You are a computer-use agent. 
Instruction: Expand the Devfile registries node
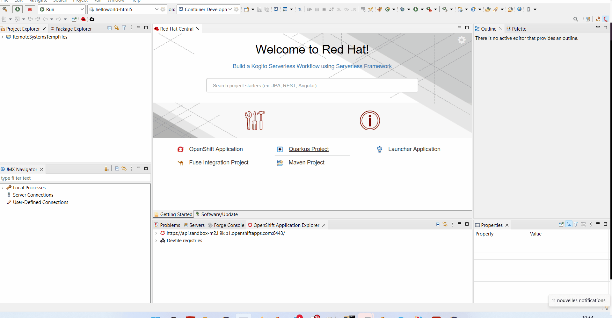(x=156, y=241)
